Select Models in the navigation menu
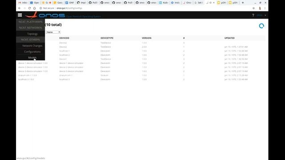 point(33,57)
